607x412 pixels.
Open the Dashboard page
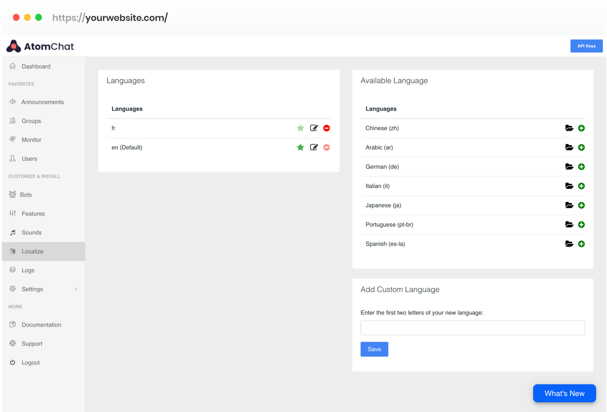(x=37, y=66)
